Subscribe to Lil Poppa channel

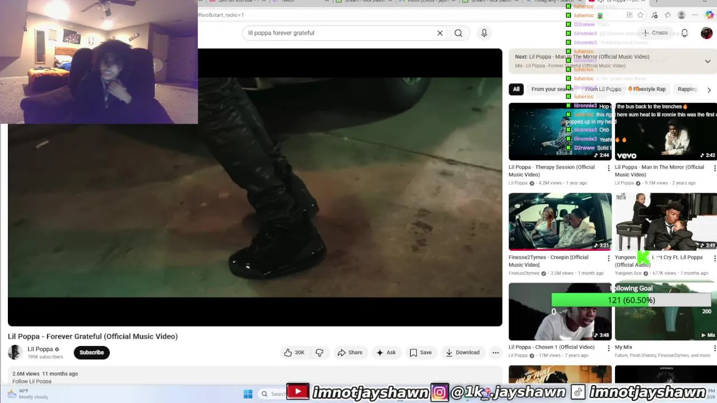click(91, 353)
